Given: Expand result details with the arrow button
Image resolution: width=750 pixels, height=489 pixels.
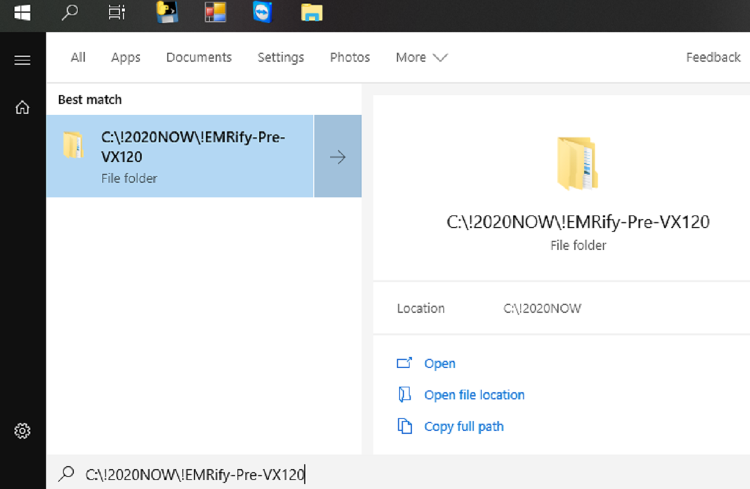Looking at the screenshot, I should click(338, 156).
